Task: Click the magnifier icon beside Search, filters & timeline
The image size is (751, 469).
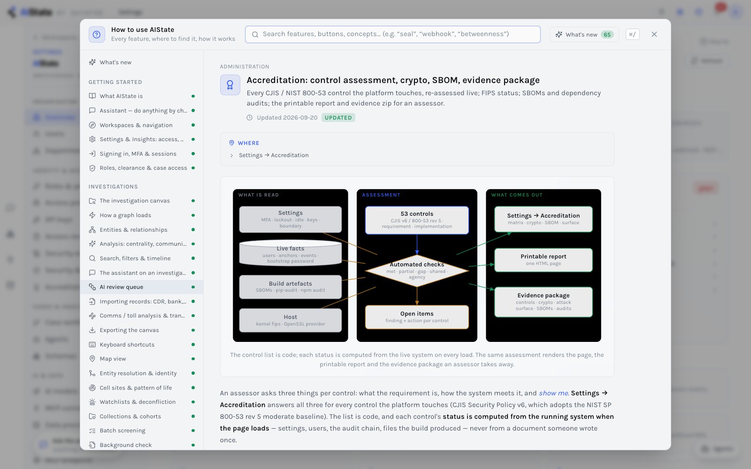Action: tap(92, 258)
